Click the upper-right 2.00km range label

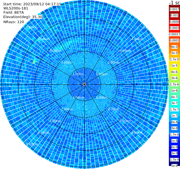pos(114,62)
